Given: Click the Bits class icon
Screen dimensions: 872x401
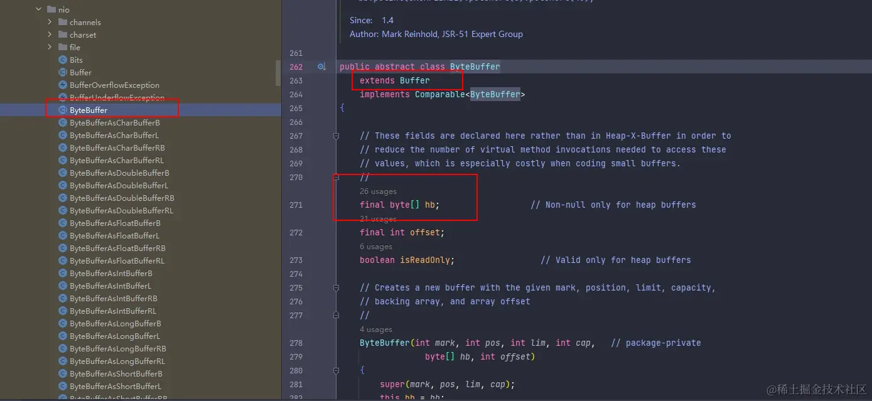Looking at the screenshot, I should coord(63,60).
